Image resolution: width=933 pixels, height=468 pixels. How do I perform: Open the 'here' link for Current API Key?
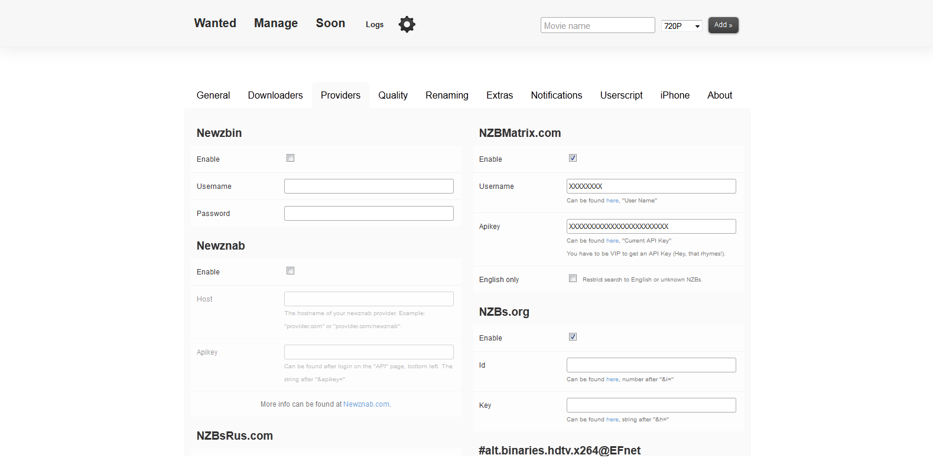612,241
